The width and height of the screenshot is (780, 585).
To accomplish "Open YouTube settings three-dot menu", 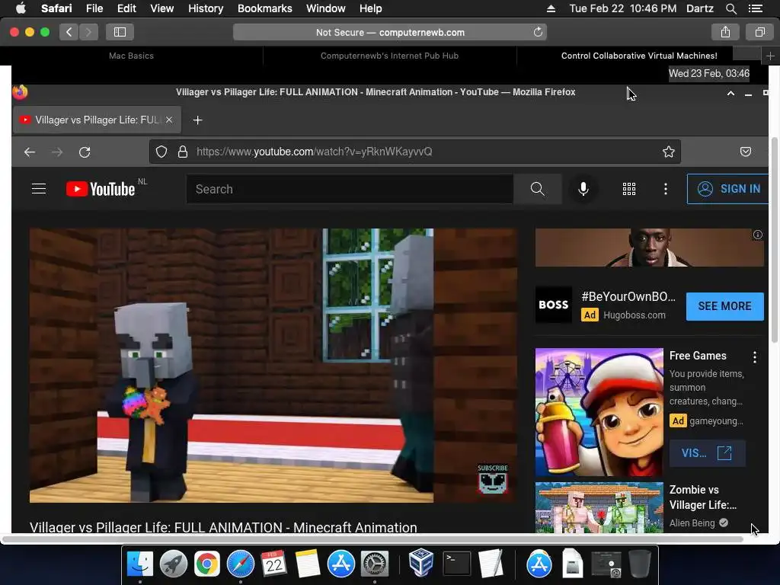I will [x=666, y=189].
